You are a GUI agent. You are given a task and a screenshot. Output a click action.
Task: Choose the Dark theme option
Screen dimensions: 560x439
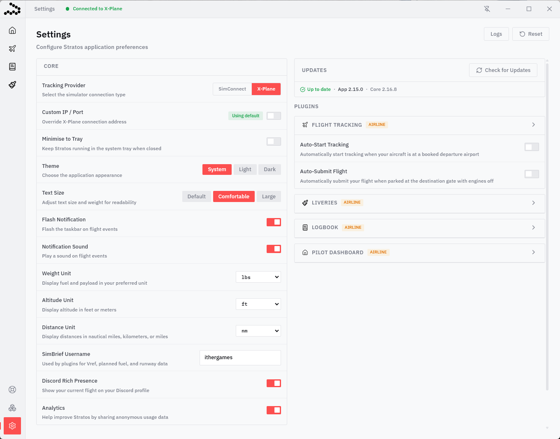[270, 170]
